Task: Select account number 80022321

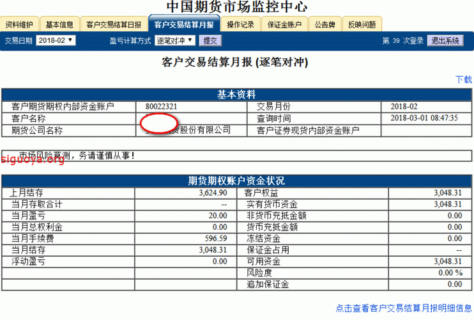Action: tap(161, 107)
